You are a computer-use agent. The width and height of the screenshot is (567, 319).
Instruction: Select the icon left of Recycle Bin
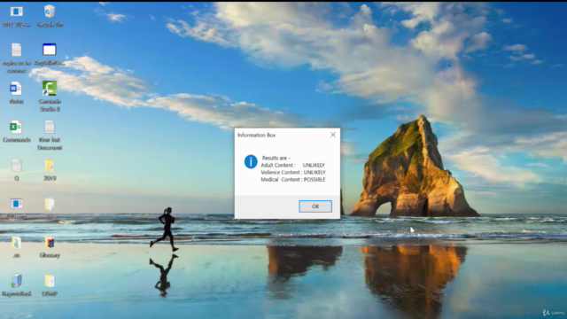click(x=16, y=16)
